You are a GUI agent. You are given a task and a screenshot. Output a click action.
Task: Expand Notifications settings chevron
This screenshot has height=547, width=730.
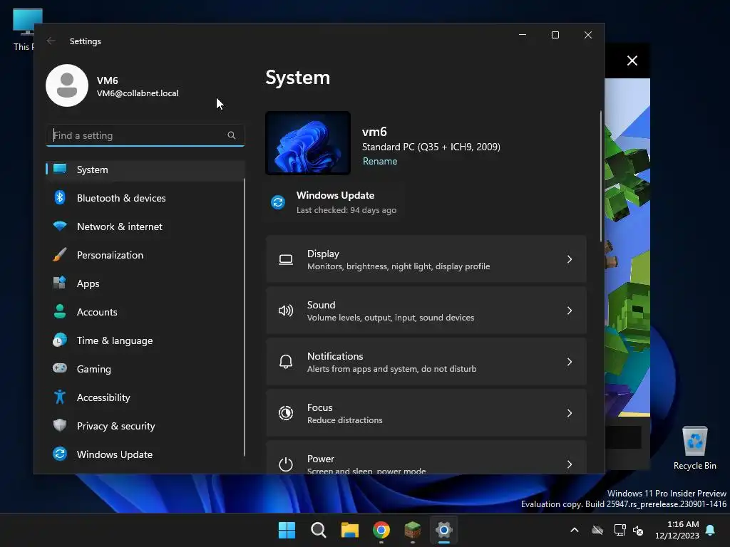570,362
